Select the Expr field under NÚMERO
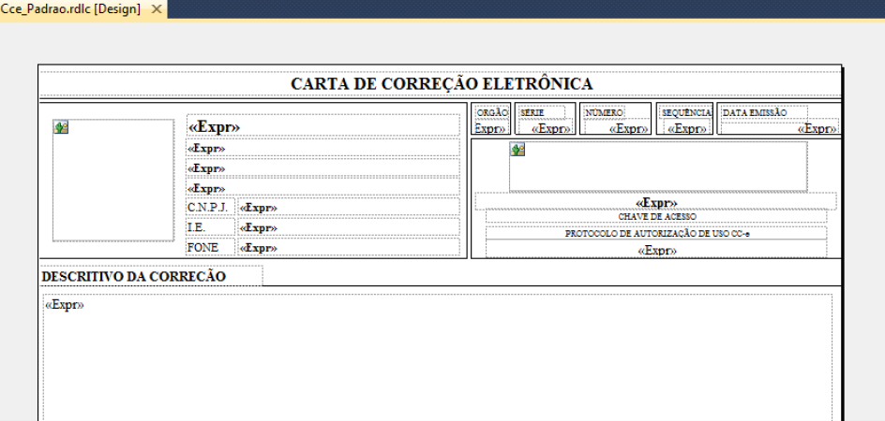The width and height of the screenshot is (885, 421). tap(616, 128)
